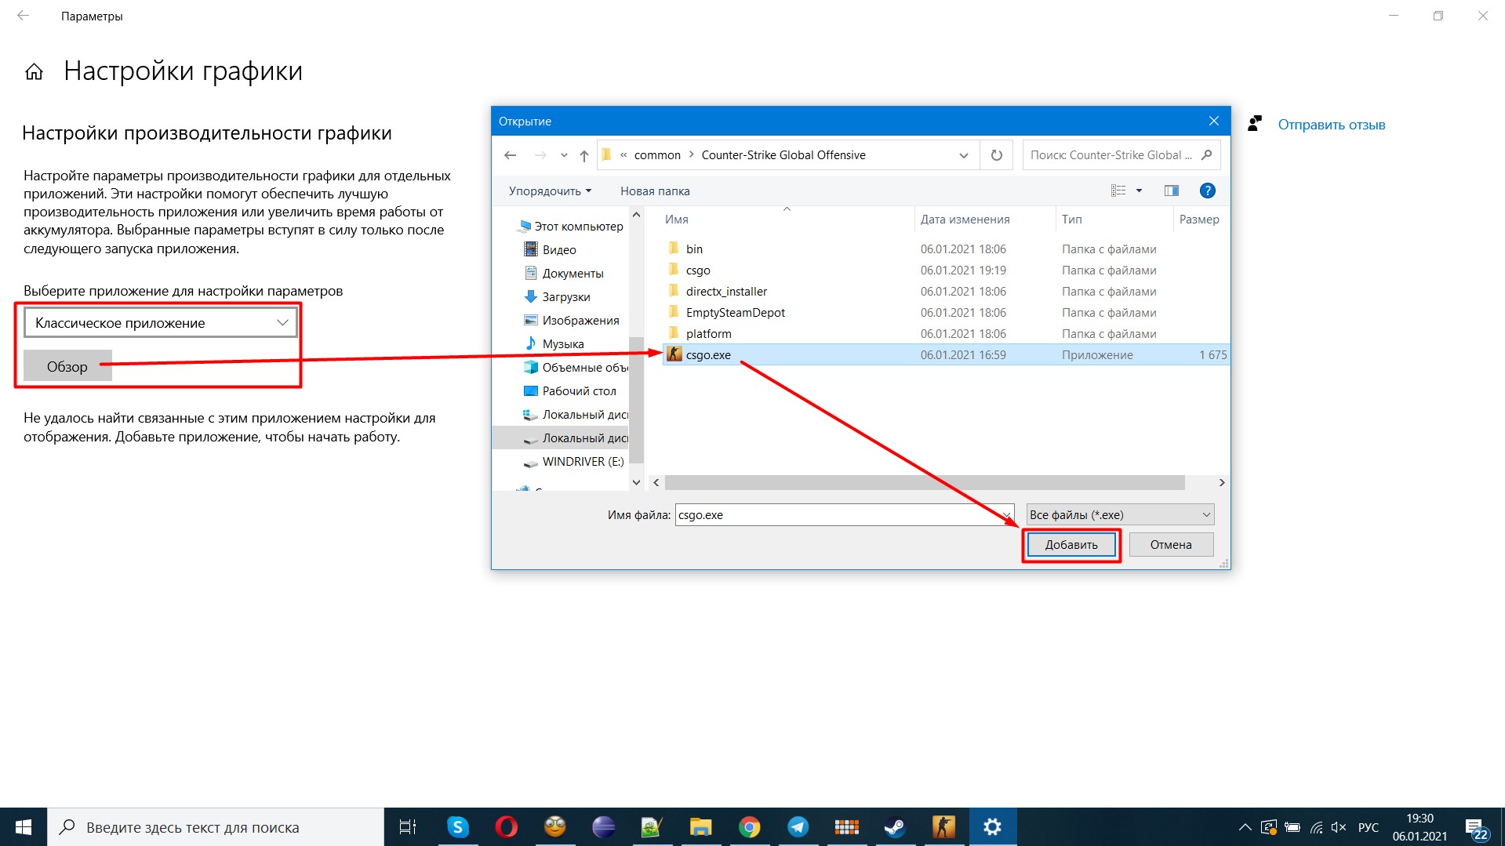Expand the Все файлы (*.exe) filter dropdown

point(1120,515)
